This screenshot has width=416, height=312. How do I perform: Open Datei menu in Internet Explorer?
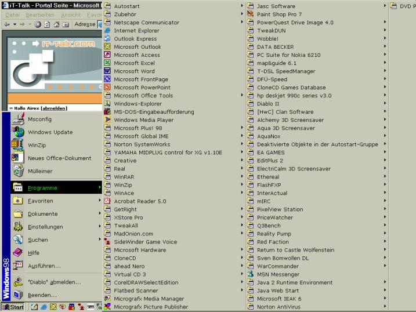(x=12, y=15)
